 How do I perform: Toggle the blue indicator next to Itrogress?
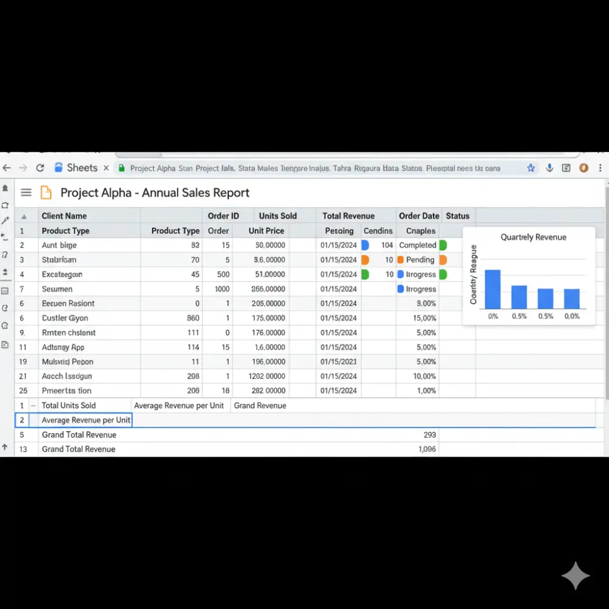pyautogui.click(x=401, y=274)
